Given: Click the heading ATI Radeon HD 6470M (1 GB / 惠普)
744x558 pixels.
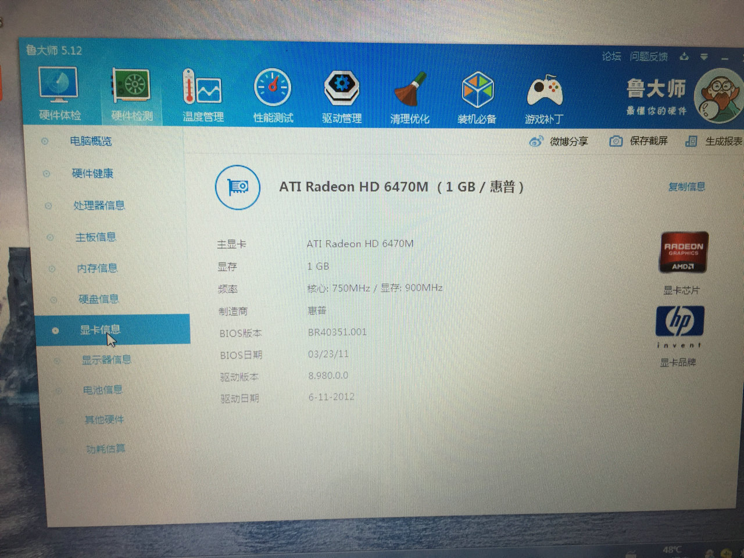Looking at the screenshot, I should 402,187.
